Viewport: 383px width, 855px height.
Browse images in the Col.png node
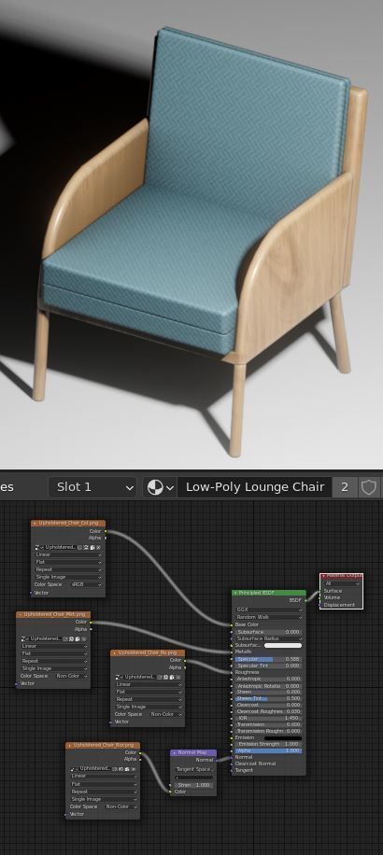[x=40, y=547]
